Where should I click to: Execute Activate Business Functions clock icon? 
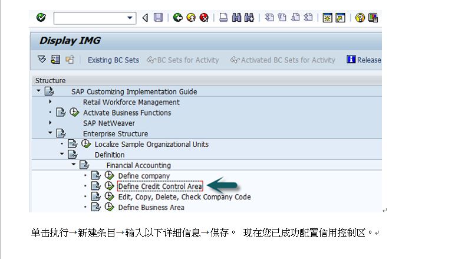(74, 112)
